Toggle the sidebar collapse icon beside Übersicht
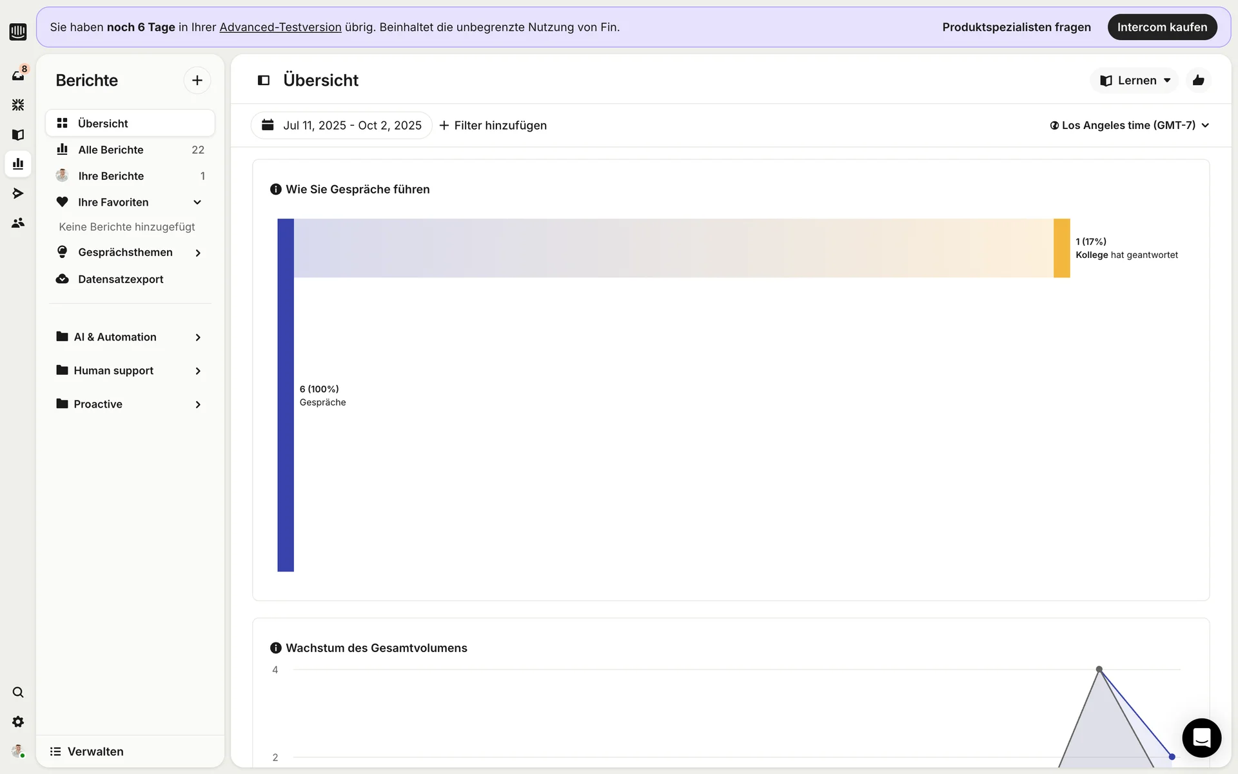Image resolution: width=1238 pixels, height=774 pixels. click(264, 80)
